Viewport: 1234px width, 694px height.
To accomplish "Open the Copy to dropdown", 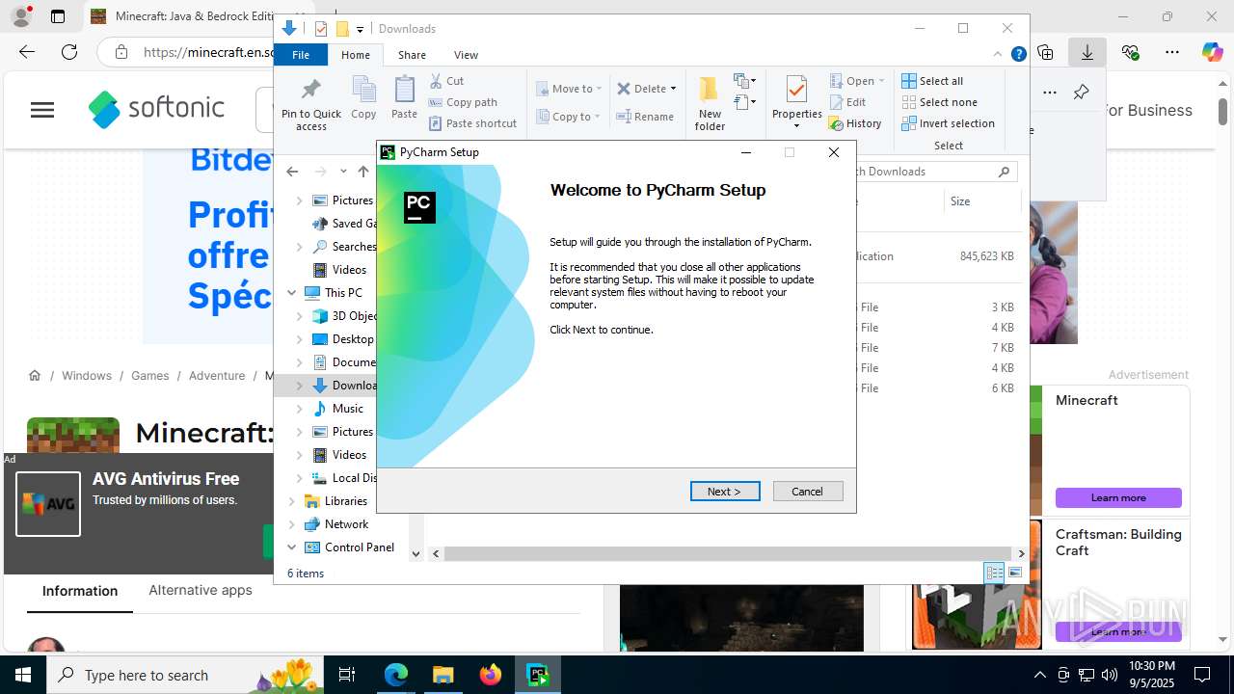I will coord(569,117).
